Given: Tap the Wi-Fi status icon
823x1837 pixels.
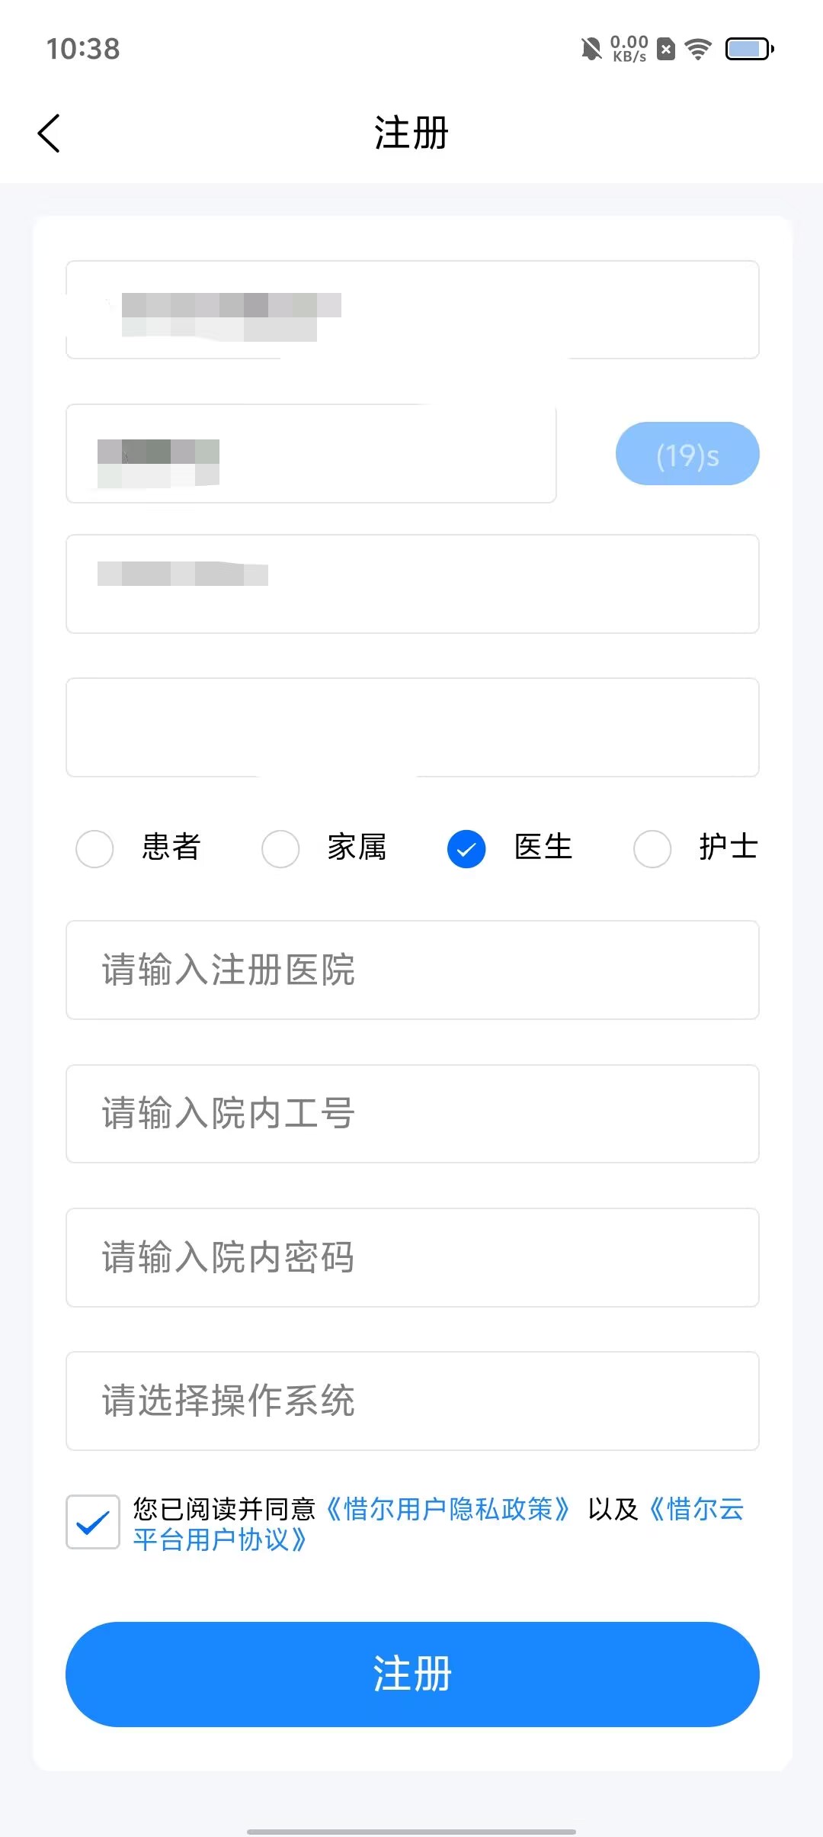Looking at the screenshot, I should point(697,50).
